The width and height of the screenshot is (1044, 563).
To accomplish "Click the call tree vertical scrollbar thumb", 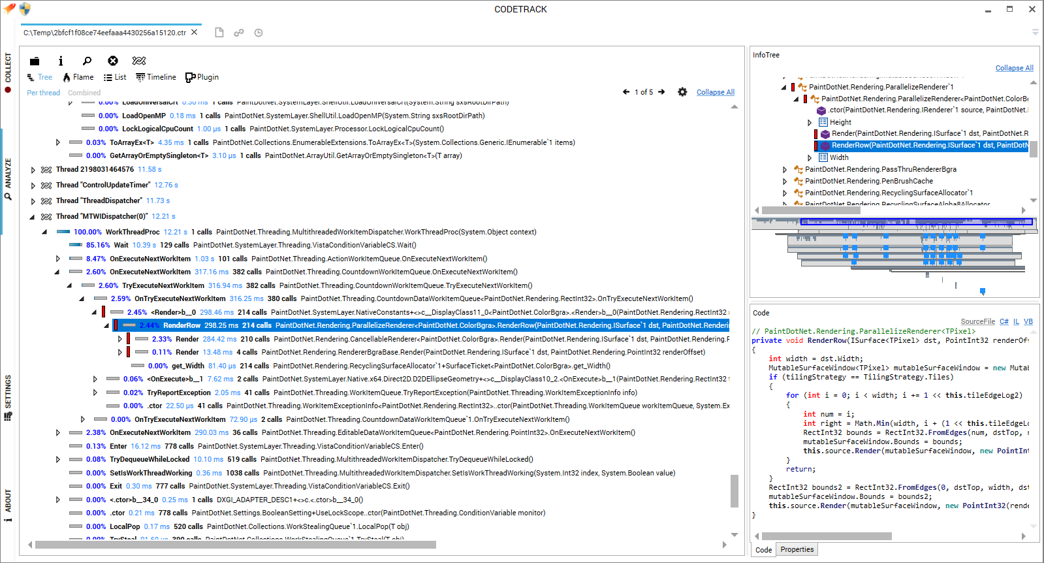I will pos(735,491).
